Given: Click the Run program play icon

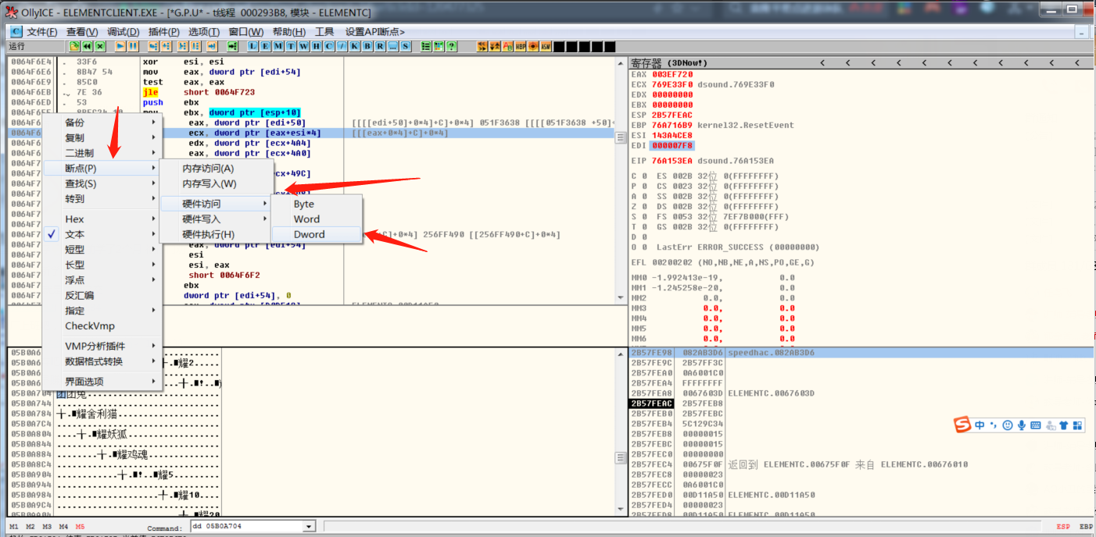Looking at the screenshot, I should point(120,46).
